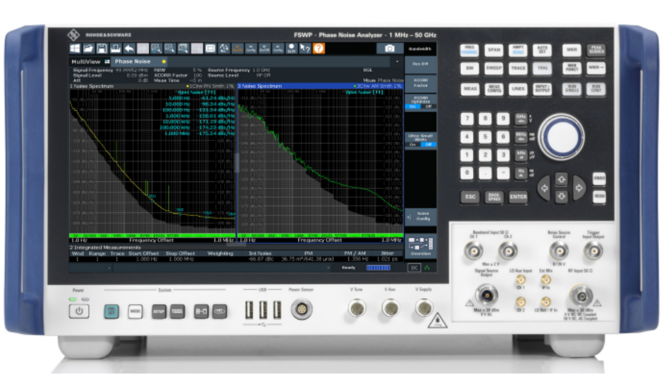Set XCORR Optimize to Off
The width and height of the screenshot is (664, 382).
pyautogui.click(x=428, y=107)
